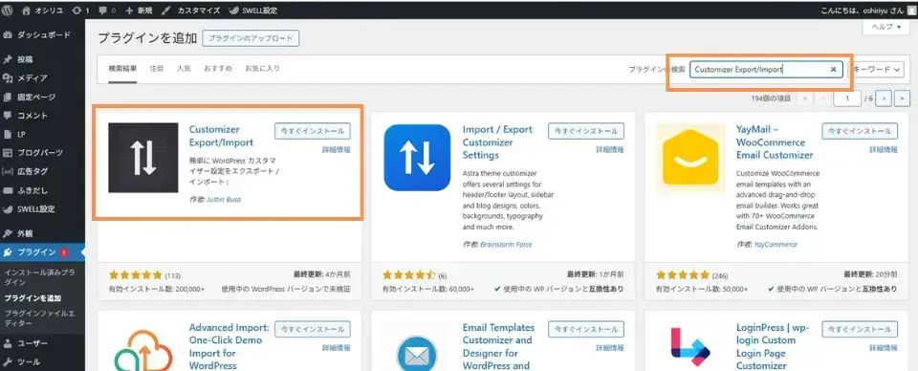Install Import / Export Customizer Settings now
The height and width of the screenshot is (371, 918).
586,131
